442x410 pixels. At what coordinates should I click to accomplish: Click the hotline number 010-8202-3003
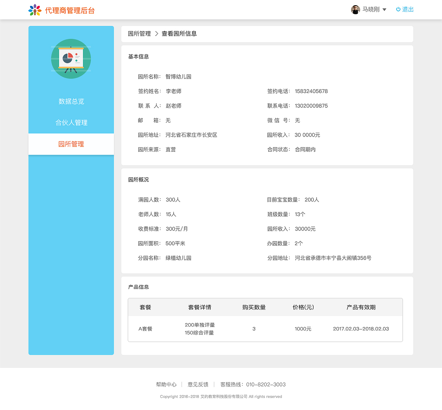click(x=266, y=384)
